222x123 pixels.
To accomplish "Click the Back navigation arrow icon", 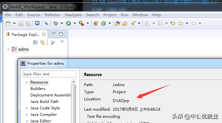I will (181, 23).
